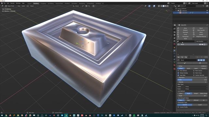This screenshot has height=117, width=209.
Task: Enable the Only Vertices checkbox
Action: coord(178,71)
